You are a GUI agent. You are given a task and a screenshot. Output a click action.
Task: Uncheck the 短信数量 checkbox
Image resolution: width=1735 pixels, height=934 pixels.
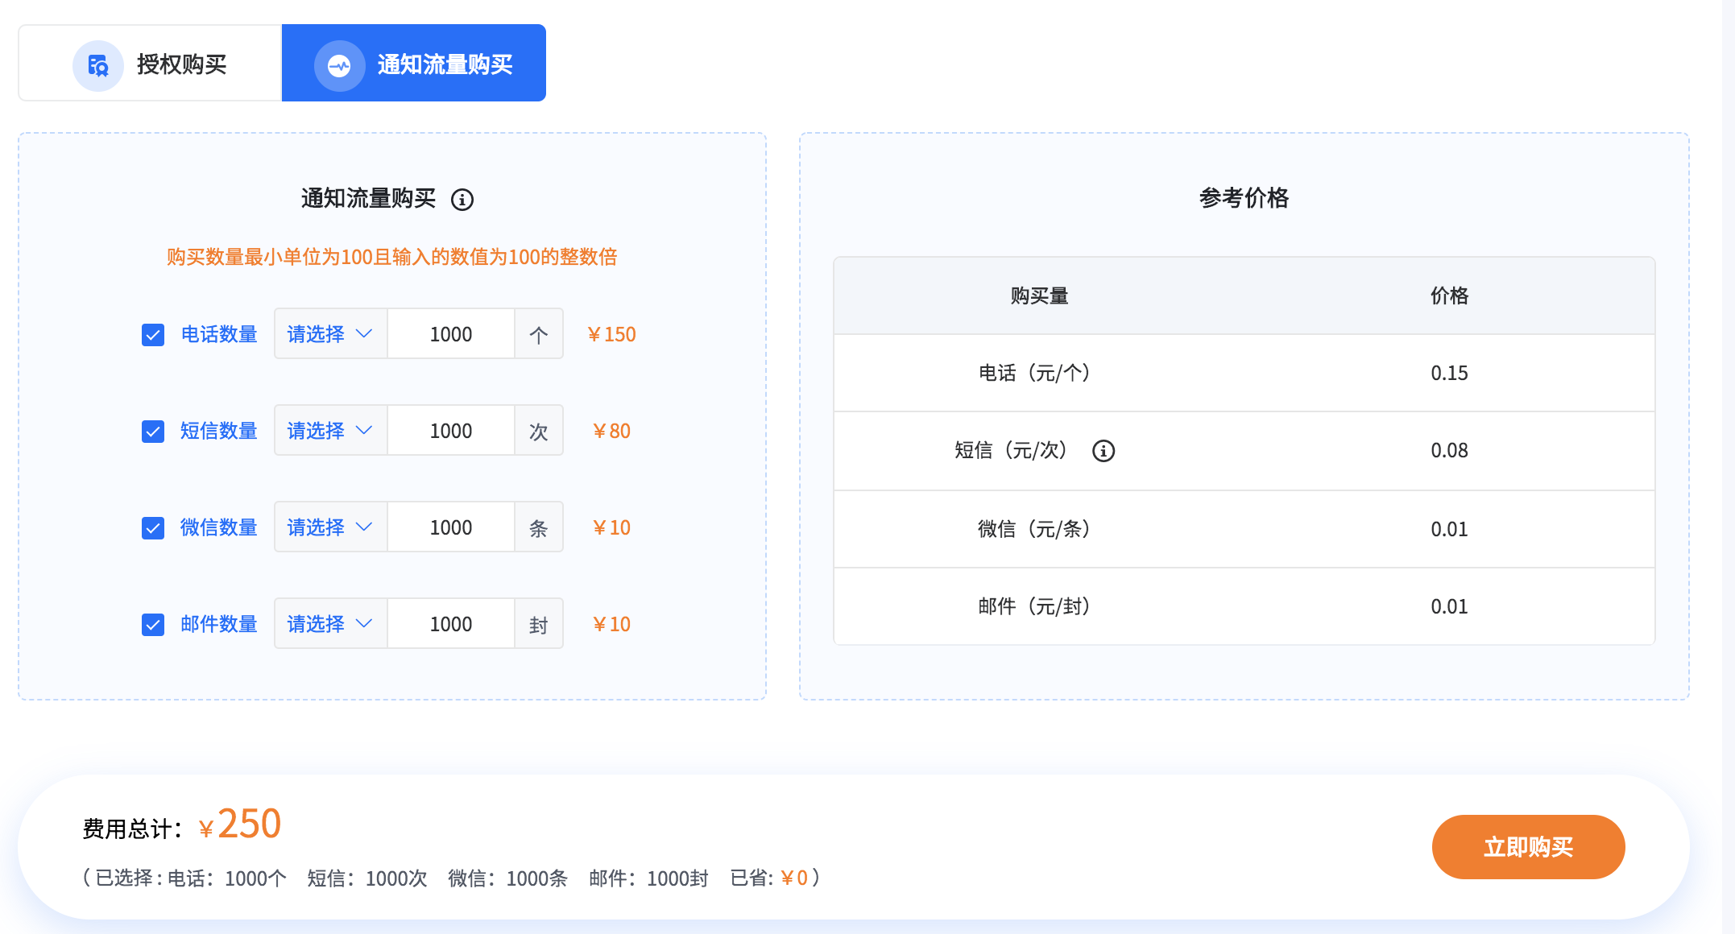153,432
